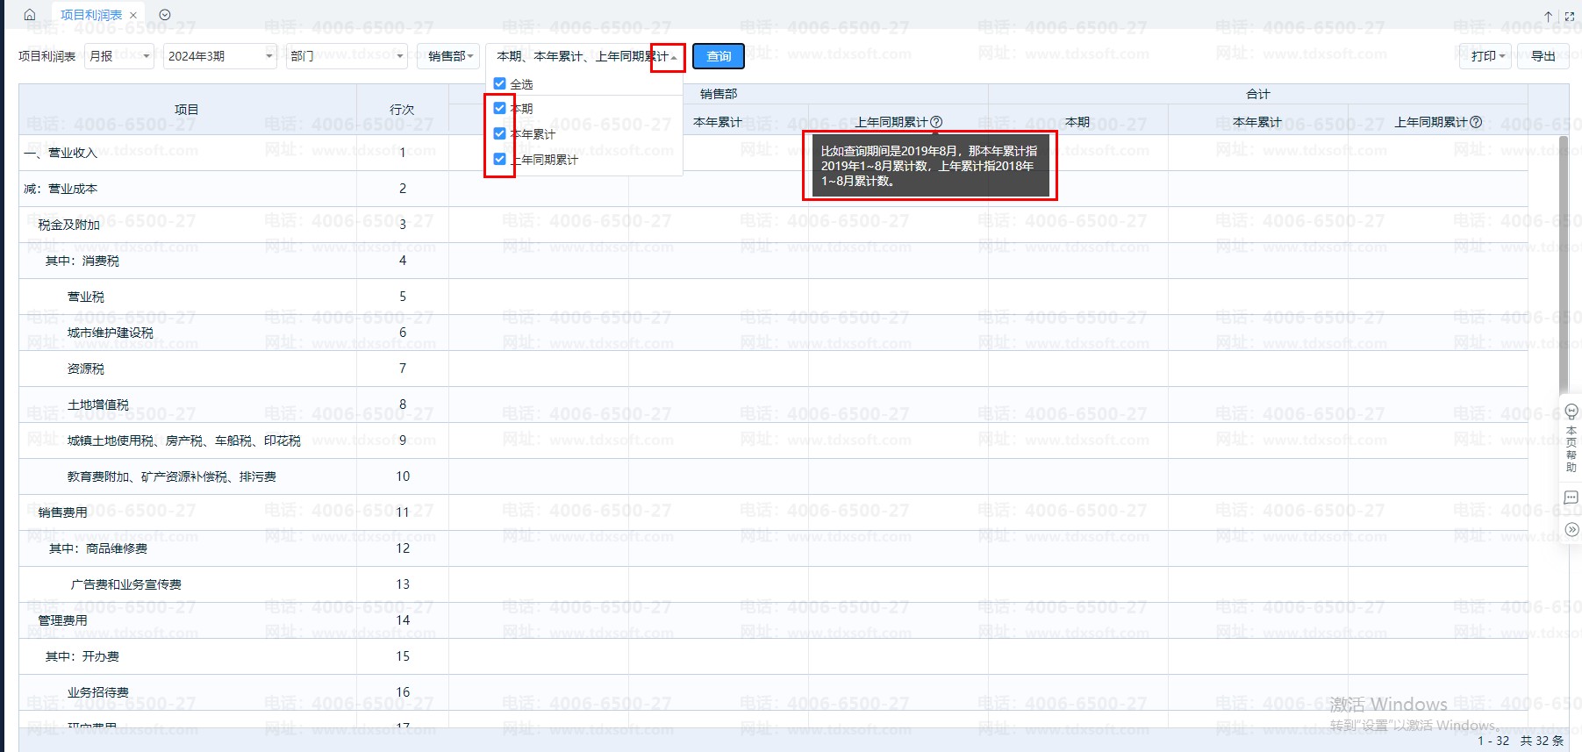The height and width of the screenshot is (752, 1582).
Task: Click the collapse-up arrow icon at top right
Action: pyautogui.click(x=1549, y=16)
